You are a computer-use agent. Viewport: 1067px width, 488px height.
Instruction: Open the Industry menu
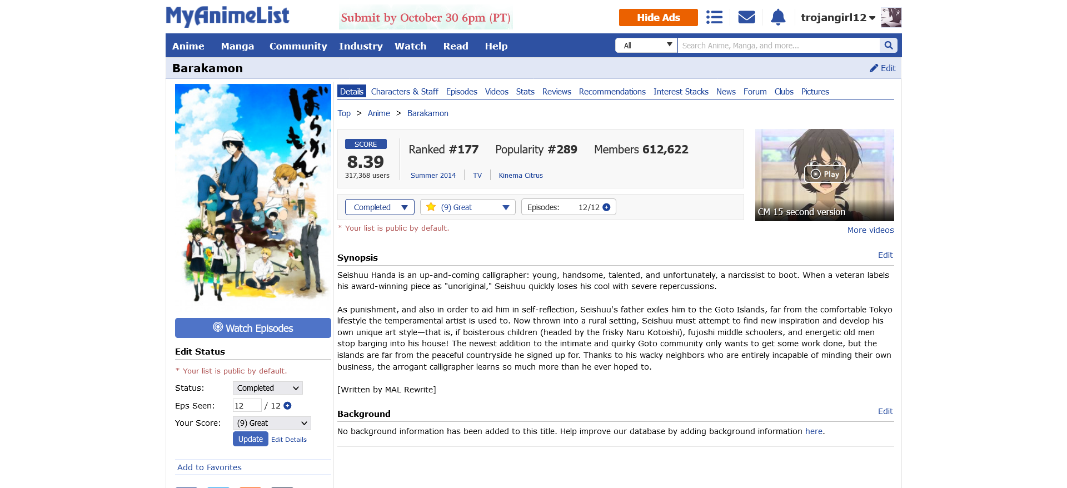(361, 46)
